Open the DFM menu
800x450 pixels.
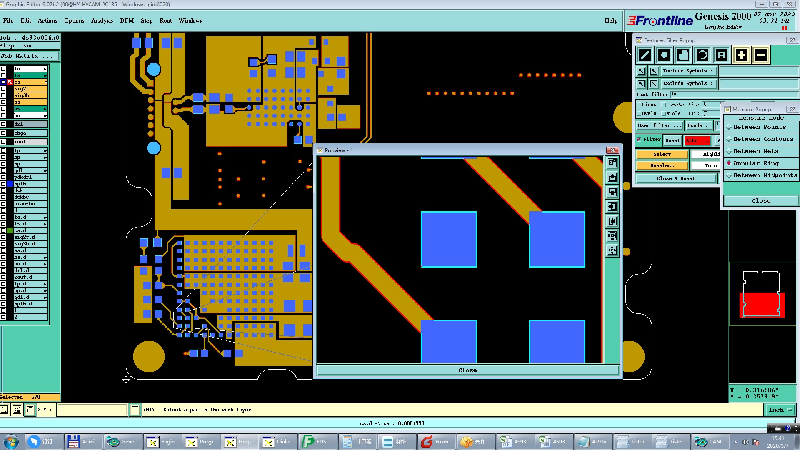coord(127,20)
